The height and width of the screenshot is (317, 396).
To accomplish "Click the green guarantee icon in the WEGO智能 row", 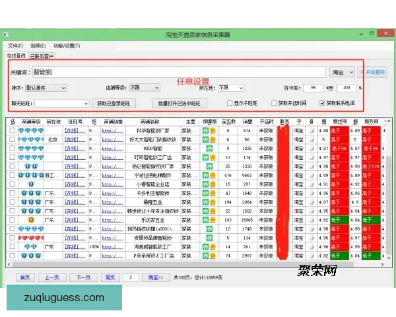I will (x=209, y=149).
